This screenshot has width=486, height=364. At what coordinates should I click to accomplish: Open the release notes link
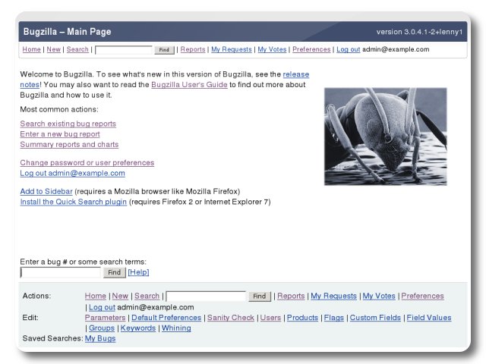click(295, 74)
